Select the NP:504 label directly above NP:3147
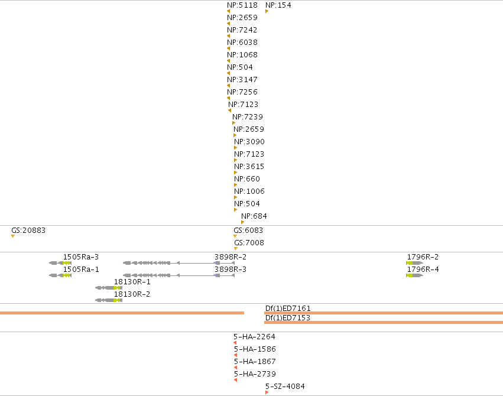The image size is (503, 396). coord(240,67)
